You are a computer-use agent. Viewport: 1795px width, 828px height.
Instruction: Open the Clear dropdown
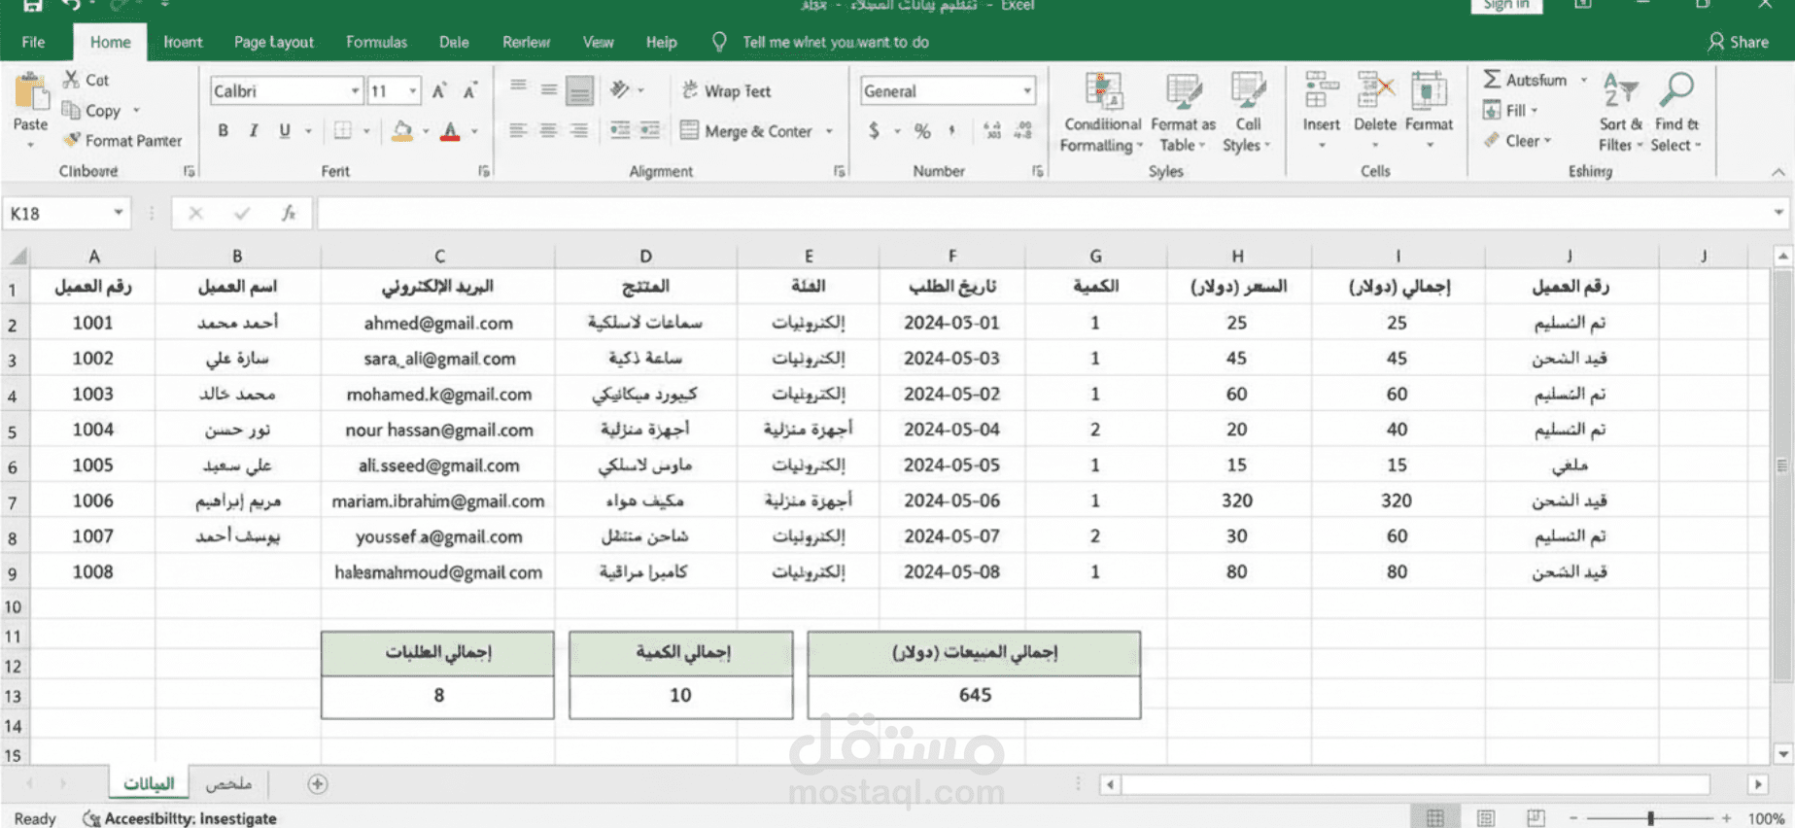tap(1518, 141)
